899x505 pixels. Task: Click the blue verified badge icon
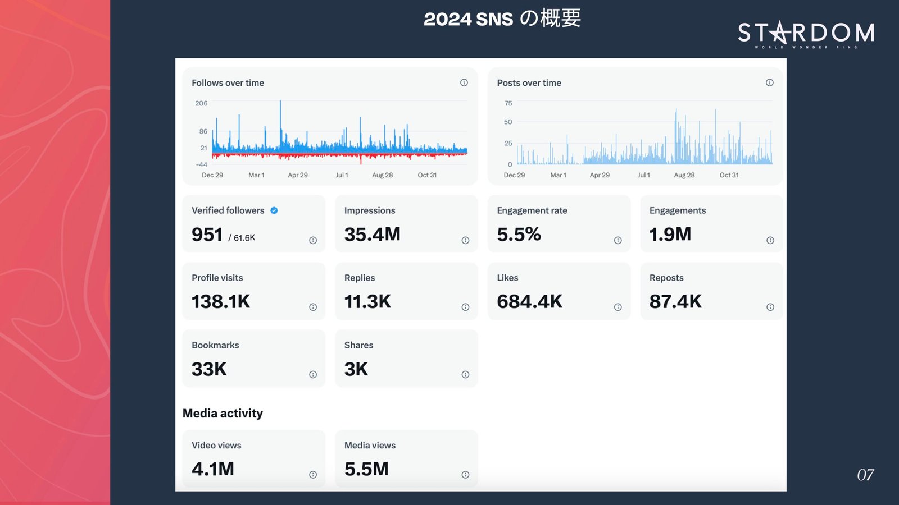[x=274, y=210]
